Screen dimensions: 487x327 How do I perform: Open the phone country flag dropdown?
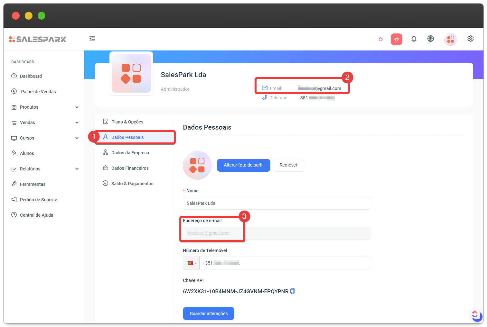coord(192,263)
